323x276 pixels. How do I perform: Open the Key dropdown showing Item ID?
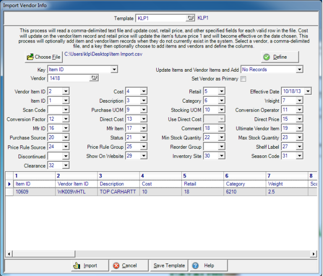click(x=114, y=70)
